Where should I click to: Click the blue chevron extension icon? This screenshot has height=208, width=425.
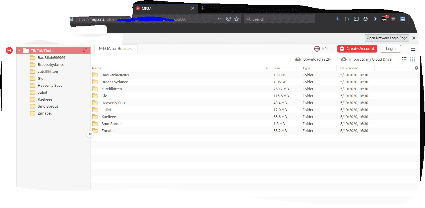(x=375, y=19)
